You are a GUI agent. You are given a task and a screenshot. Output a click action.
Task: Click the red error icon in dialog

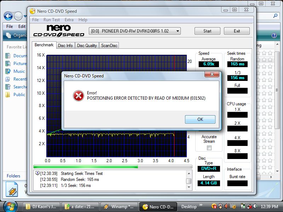[78, 96]
